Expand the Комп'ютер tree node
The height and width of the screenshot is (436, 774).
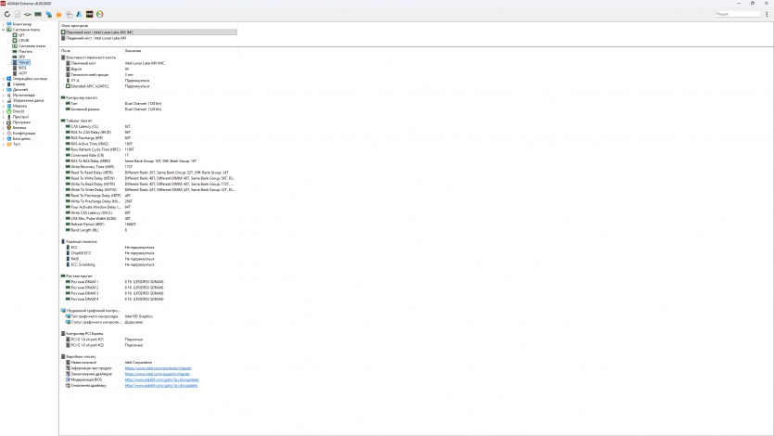point(3,24)
